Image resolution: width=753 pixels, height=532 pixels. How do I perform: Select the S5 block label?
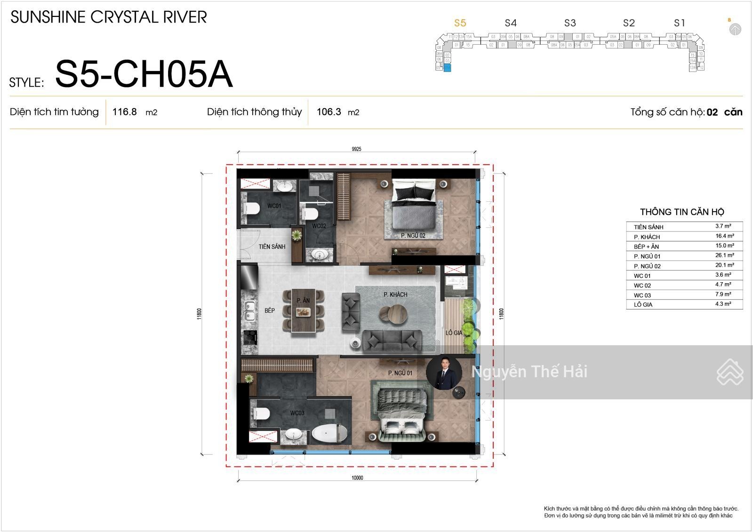pos(460,23)
